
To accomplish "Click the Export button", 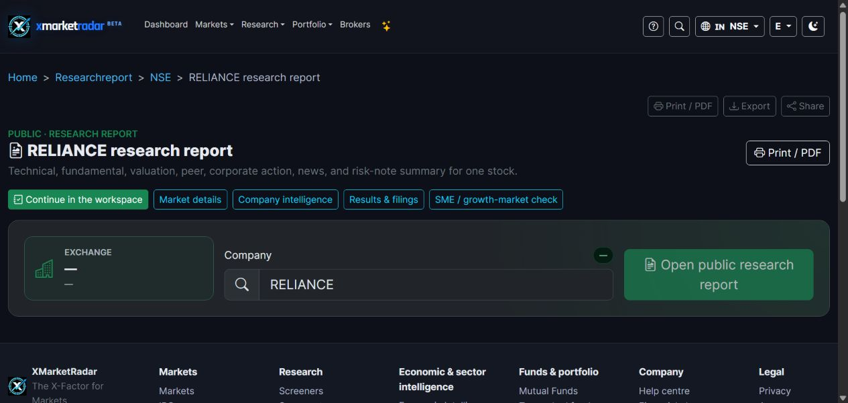I will coord(749,106).
